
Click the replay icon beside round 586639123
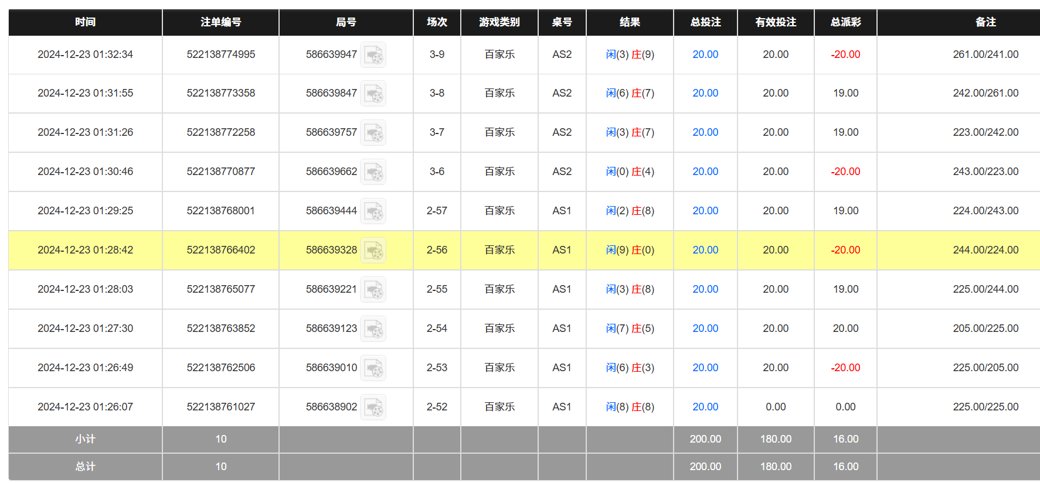(373, 329)
